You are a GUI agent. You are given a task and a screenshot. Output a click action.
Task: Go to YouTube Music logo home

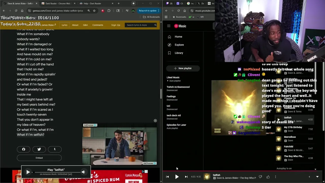tap(180, 26)
